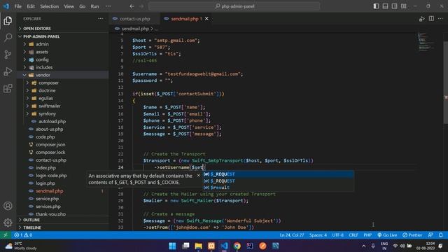Go back using the navigation arrow
This screenshot has width=448, height=252.
pos(132,6)
